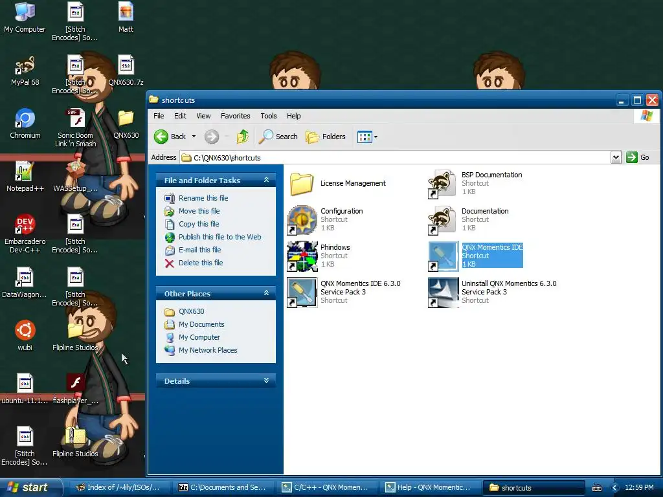The image size is (663, 497).
Task: Click the Go button
Action: 638,157
